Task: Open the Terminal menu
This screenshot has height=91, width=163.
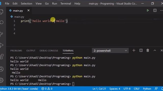Action: (x=66, y=4)
